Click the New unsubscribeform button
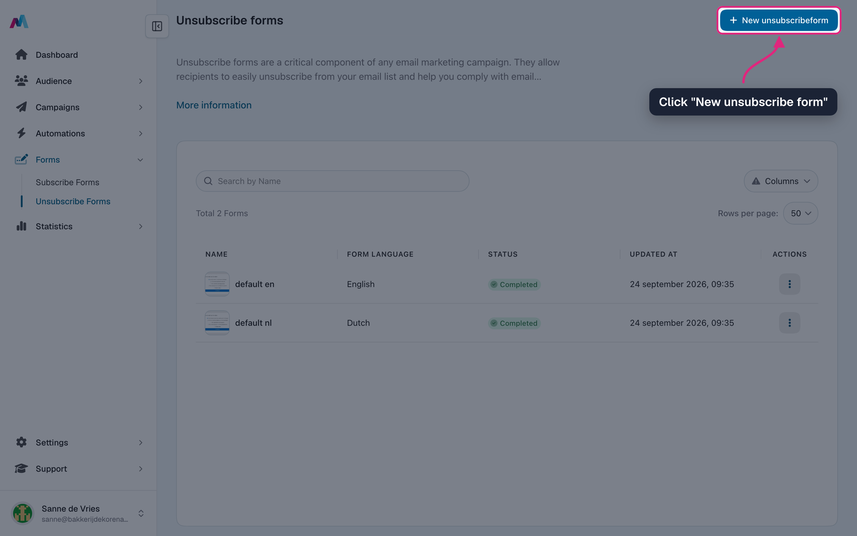 (x=779, y=20)
